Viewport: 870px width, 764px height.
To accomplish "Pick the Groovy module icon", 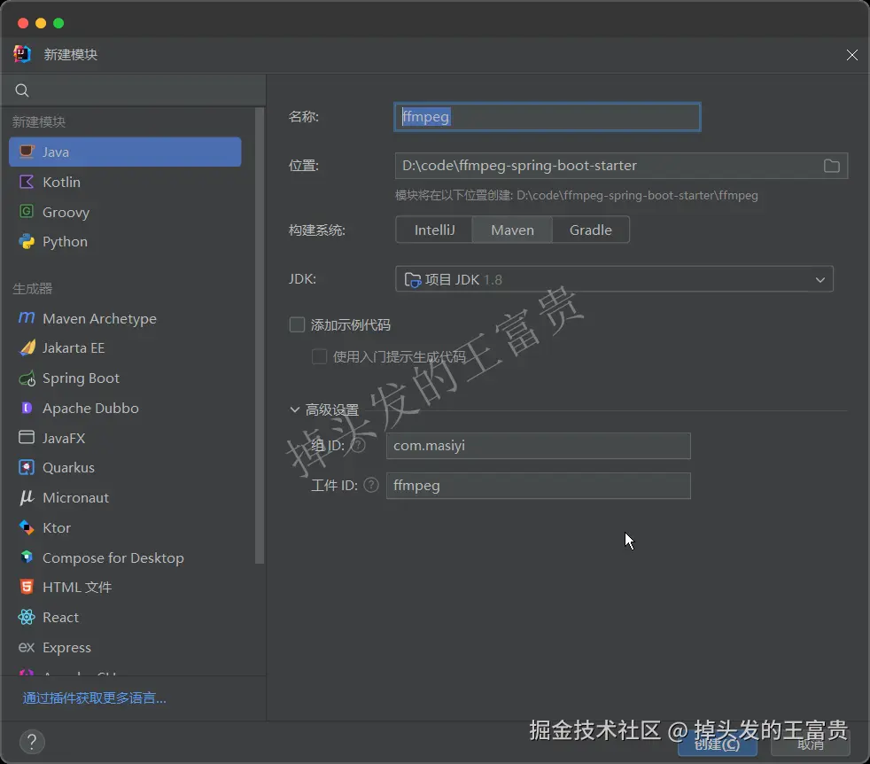I will point(26,211).
